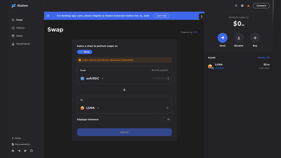Submit the swap
281x158 pixels.
tap(124, 132)
